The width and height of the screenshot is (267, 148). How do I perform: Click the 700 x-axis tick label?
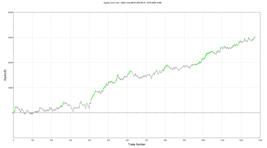pos(146,140)
